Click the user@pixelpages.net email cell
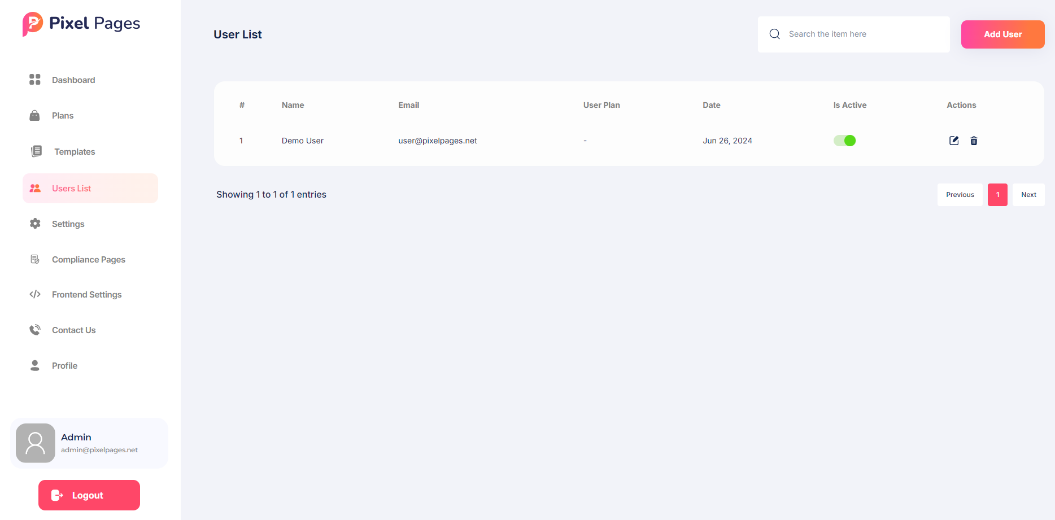This screenshot has width=1055, height=520. pos(437,141)
